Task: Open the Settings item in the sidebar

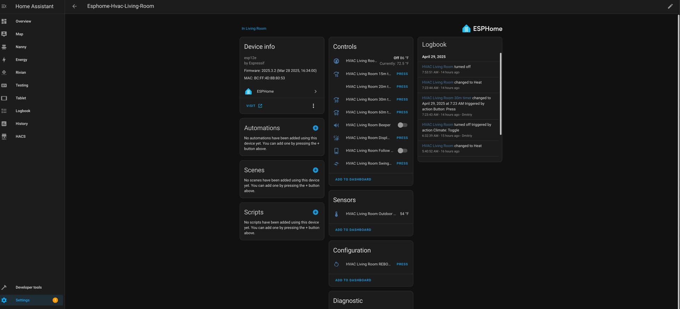Action: coord(23,300)
